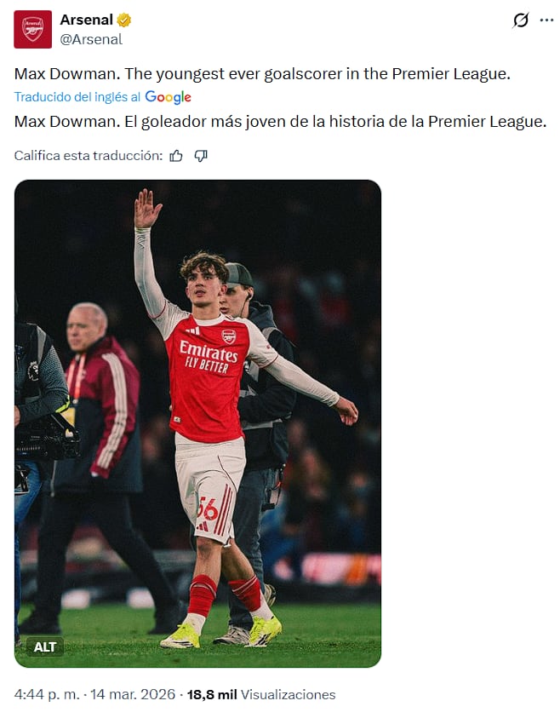Click the thumbs down translation rating icon
The image size is (560, 718).
201,156
